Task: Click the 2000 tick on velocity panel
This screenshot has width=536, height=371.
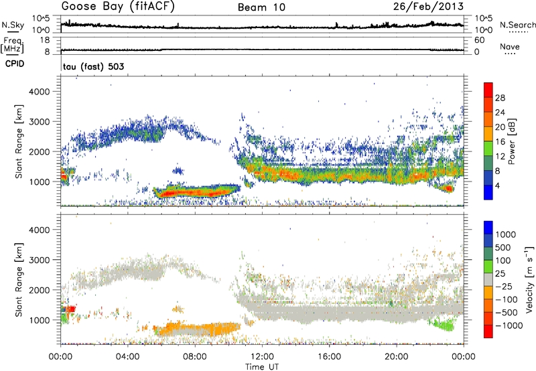Action: (x=39, y=290)
